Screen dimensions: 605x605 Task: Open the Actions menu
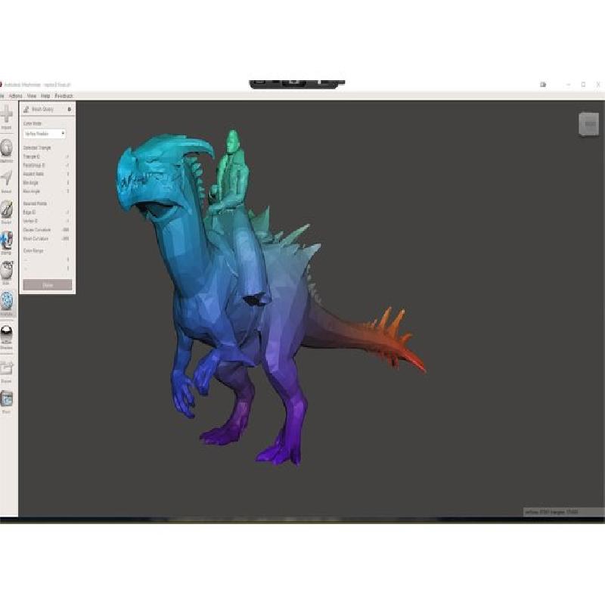(15, 96)
